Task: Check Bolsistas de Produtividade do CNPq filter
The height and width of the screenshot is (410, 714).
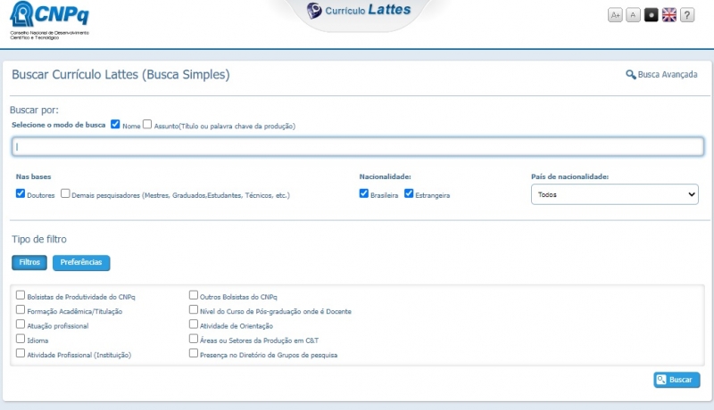Action: (21, 295)
